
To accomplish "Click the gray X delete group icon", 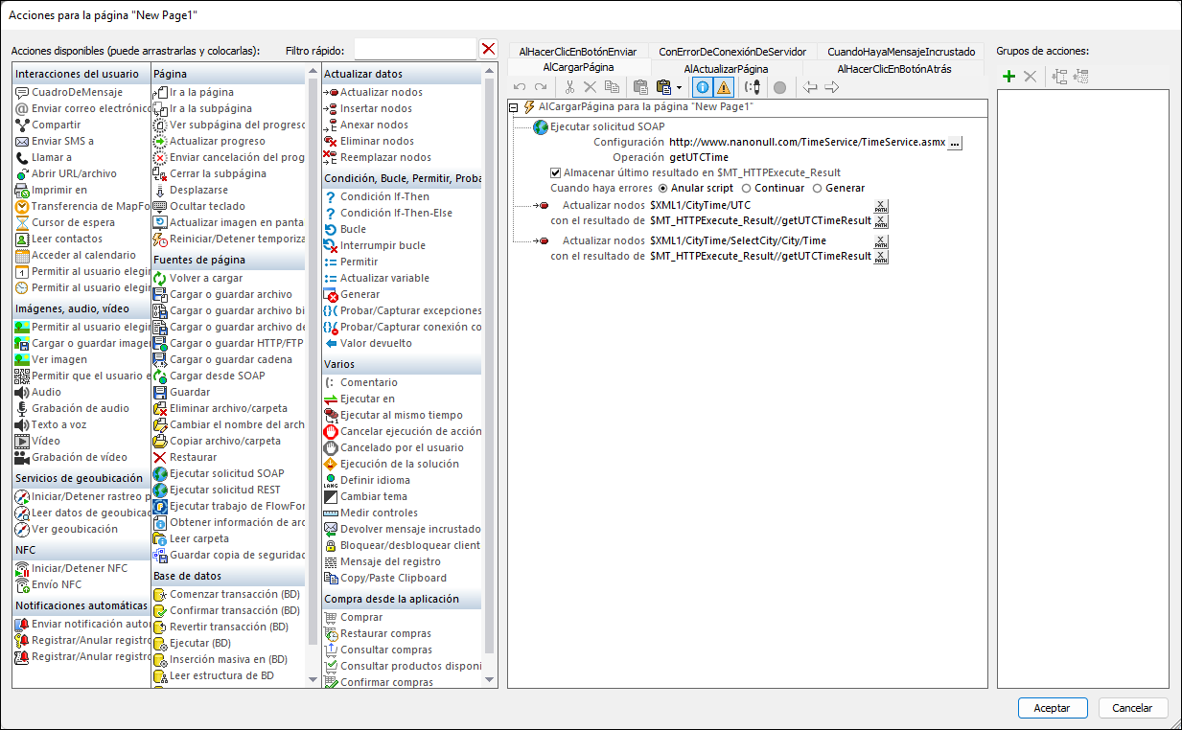I will pos(1031,76).
